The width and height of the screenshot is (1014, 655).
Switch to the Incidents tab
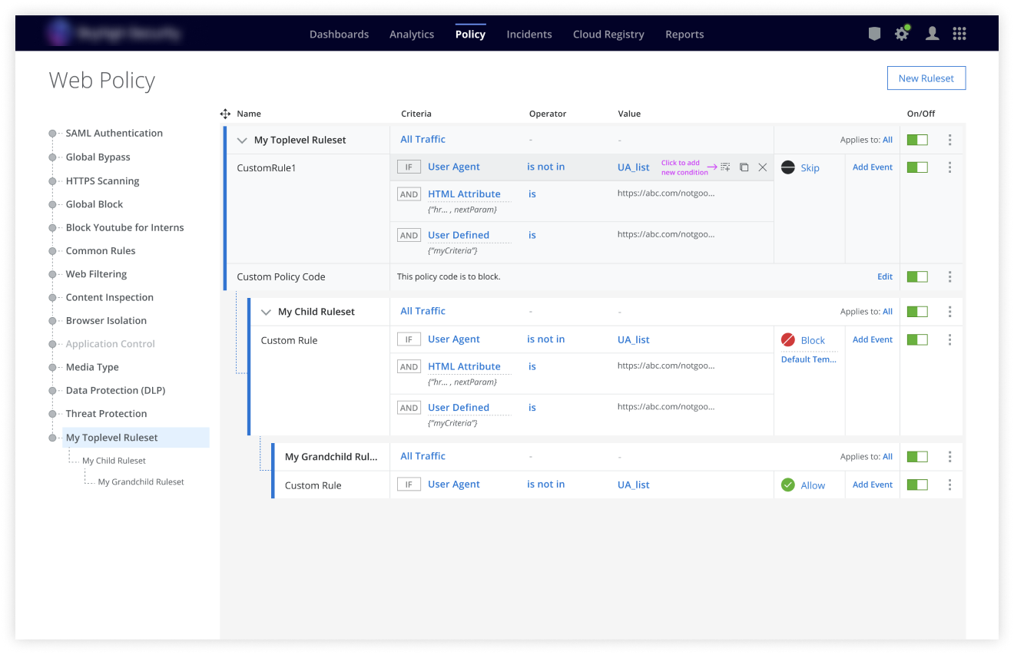pos(529,35)
